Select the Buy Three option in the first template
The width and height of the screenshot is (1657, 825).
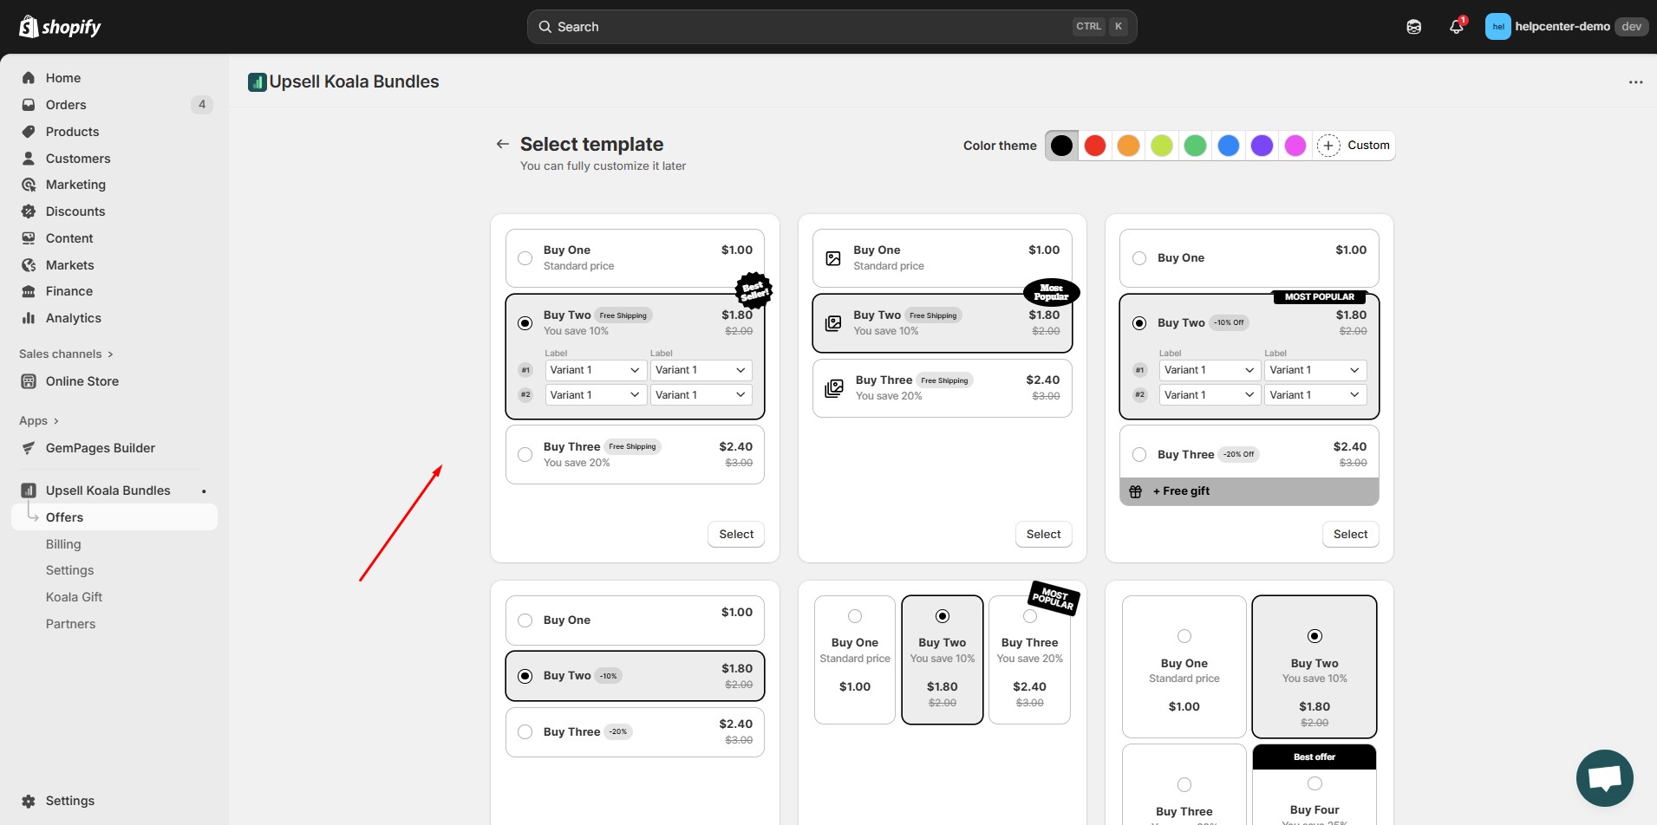[525, 454]
